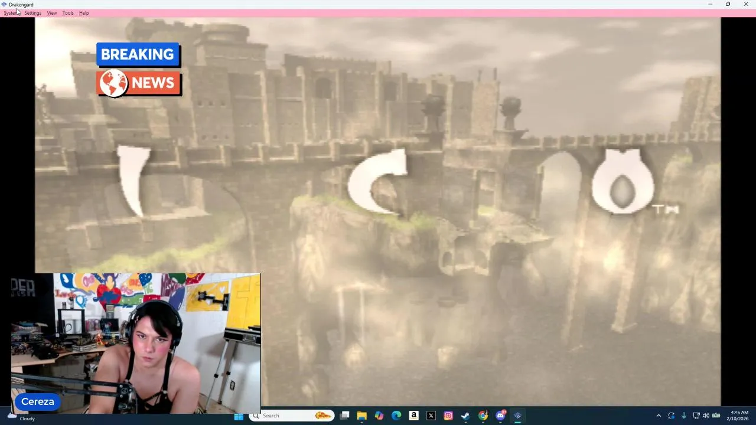Click the sync update tray icon
Image resolution: width=756 pixels, height=425 pixels.
[x=671, y=416]
